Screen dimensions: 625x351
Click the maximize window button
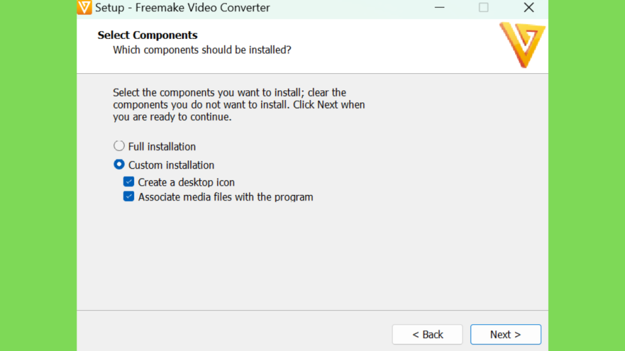tap(483, 7)
